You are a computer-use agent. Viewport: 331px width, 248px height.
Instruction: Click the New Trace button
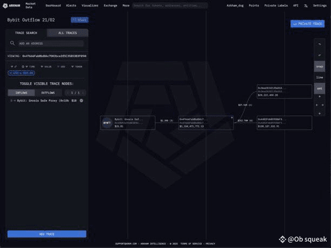point(47,234)
